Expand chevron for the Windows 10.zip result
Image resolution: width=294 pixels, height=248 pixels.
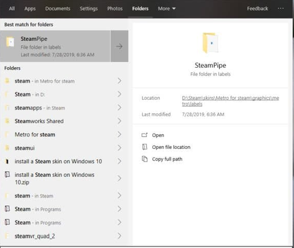120,178
